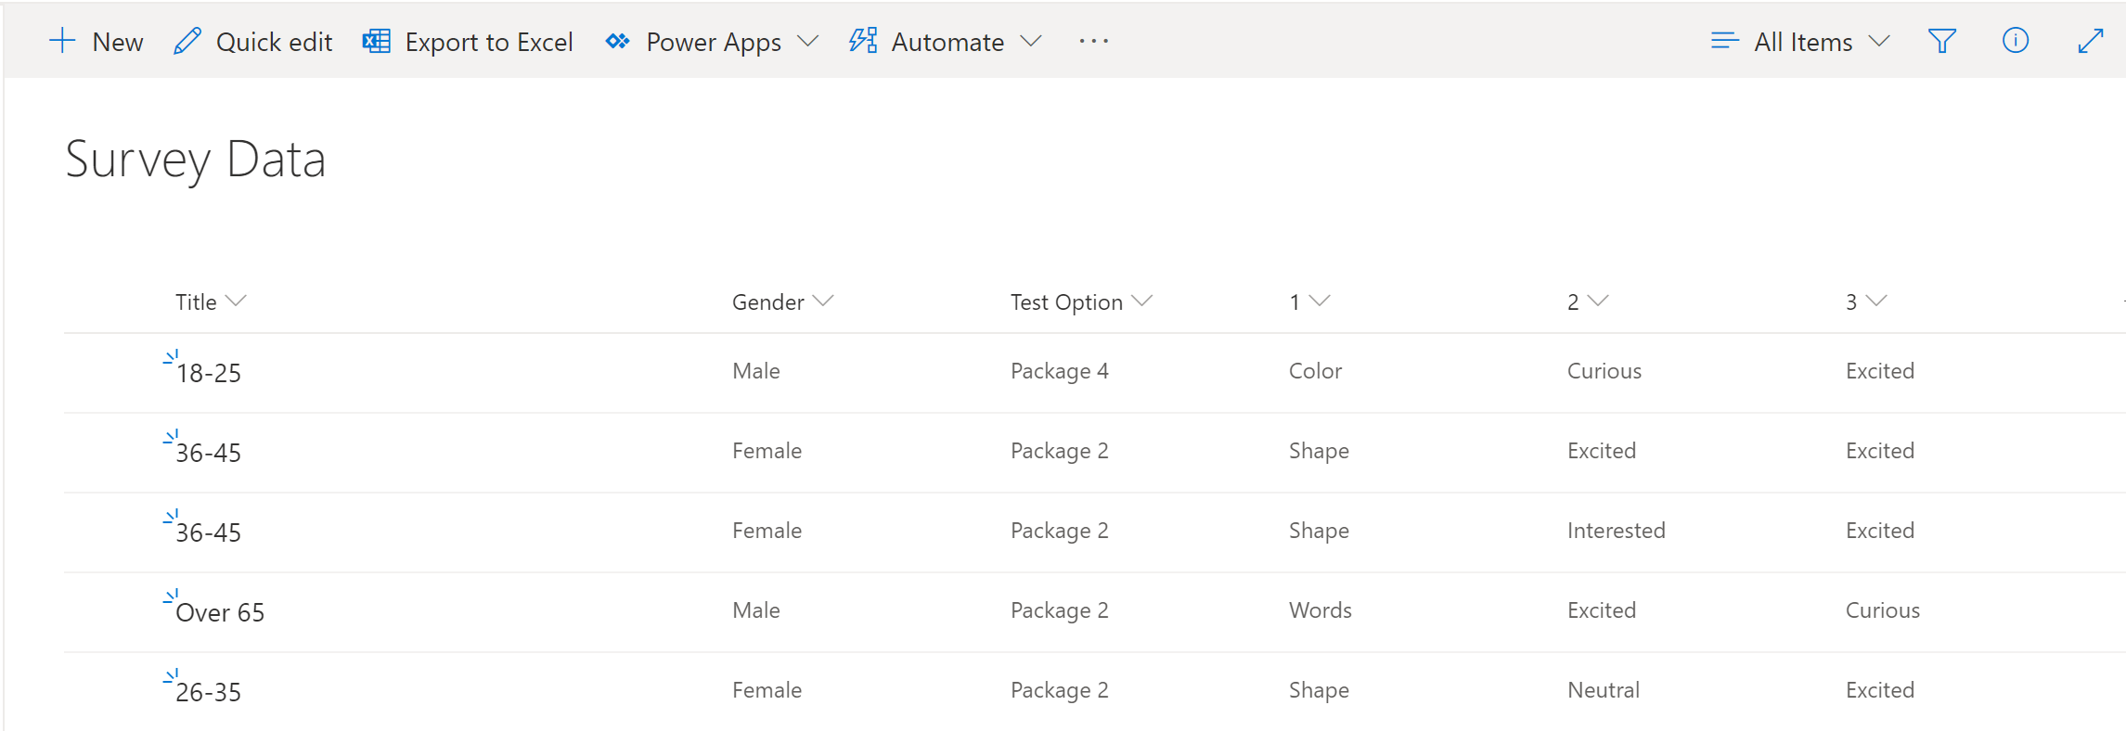This screenshot has height=731, width=2126.
Task: Expand the Power Apps dropdown chevron
Action: tap(808, 41)
